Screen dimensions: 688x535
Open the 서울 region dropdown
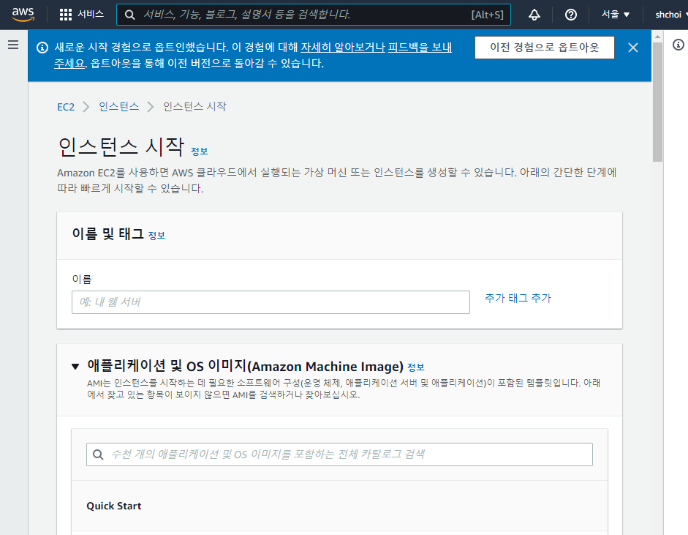pos(616,15)
